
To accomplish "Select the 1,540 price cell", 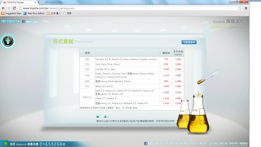I will (x=178, y=59).
